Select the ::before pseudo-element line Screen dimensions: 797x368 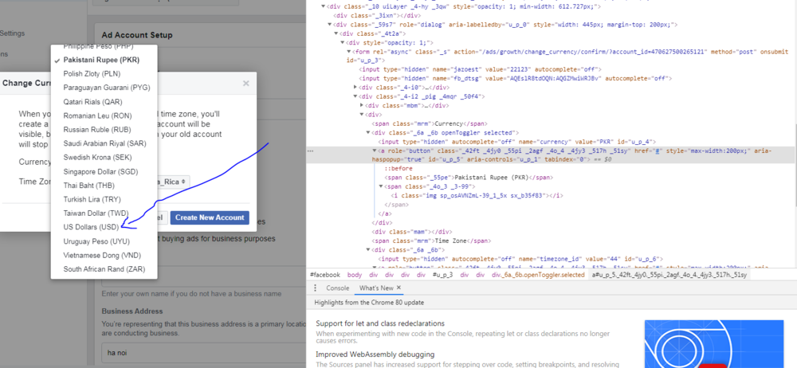point(398,168)
